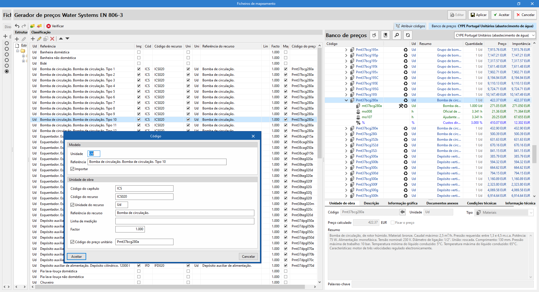539x292 pixels.
Task: Click the Verificar red error icon
Action: point(49,26)
